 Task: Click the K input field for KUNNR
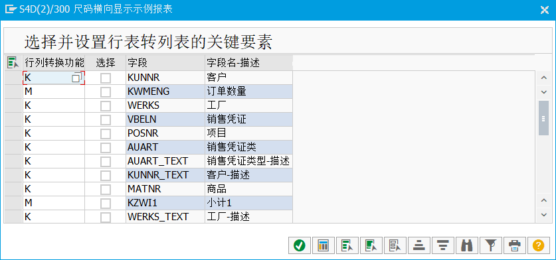[x=54, y=78]
